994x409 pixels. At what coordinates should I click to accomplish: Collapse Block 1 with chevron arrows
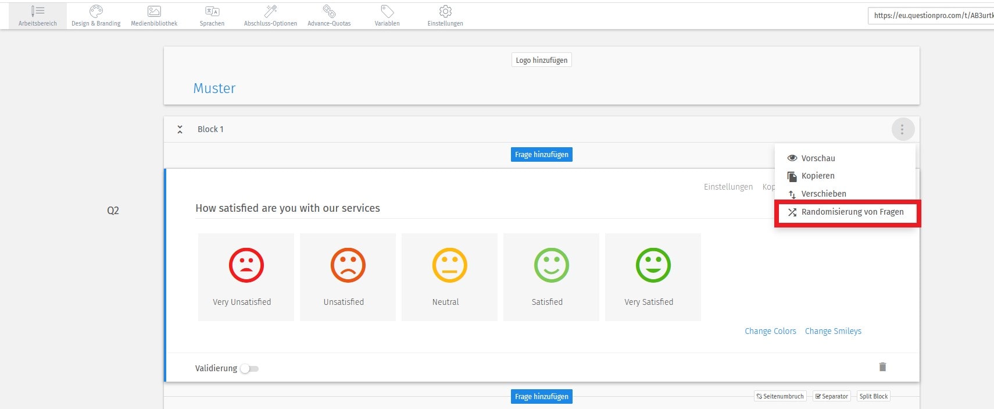tap(180, 129)
